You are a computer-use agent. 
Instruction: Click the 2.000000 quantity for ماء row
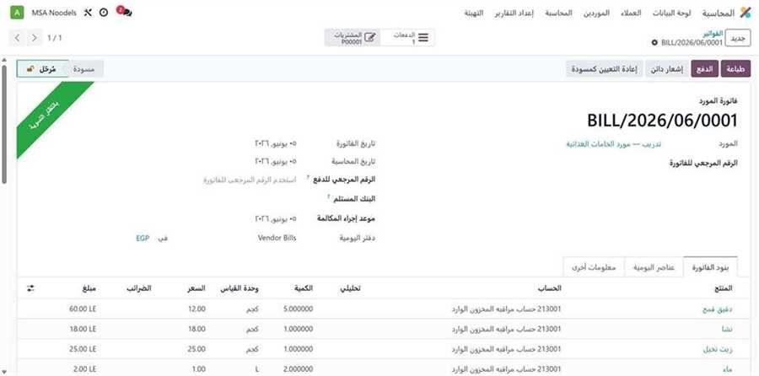[298, 369]
